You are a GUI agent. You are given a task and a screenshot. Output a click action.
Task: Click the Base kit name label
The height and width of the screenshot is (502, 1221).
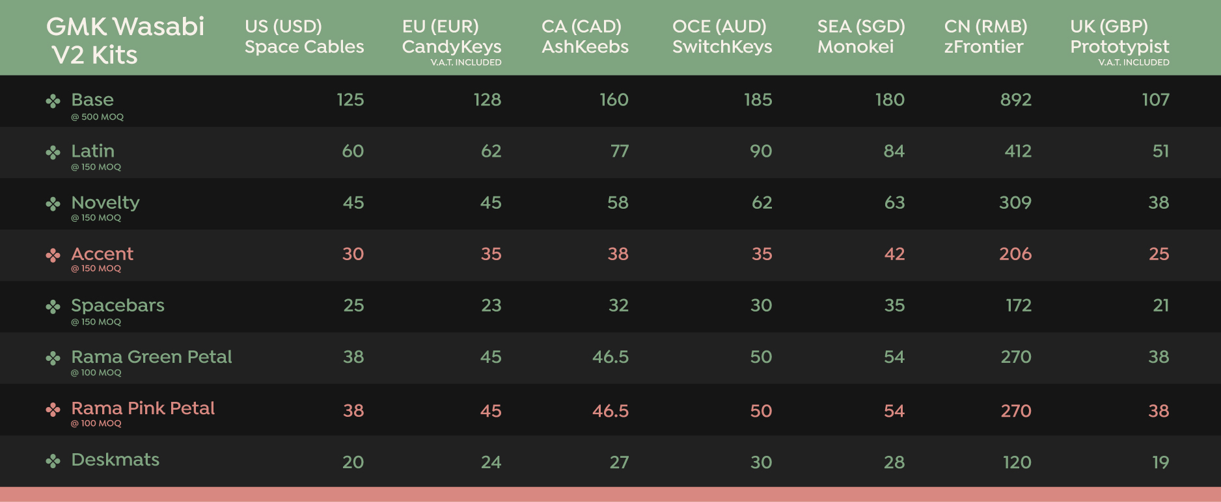92,99
